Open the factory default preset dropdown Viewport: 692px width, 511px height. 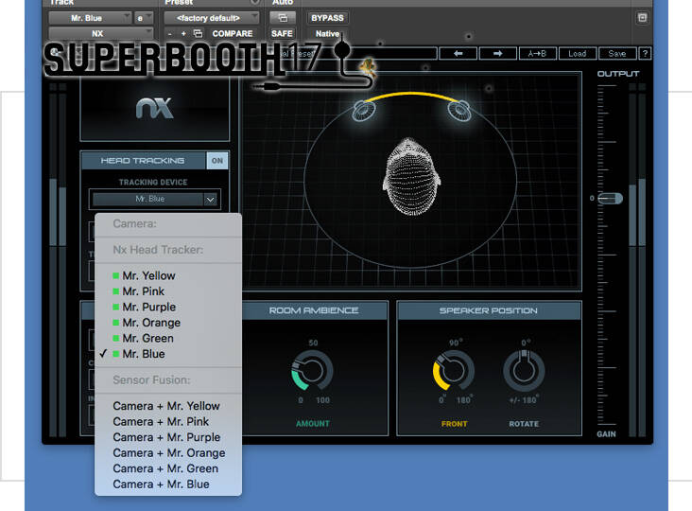coord(212,18)
